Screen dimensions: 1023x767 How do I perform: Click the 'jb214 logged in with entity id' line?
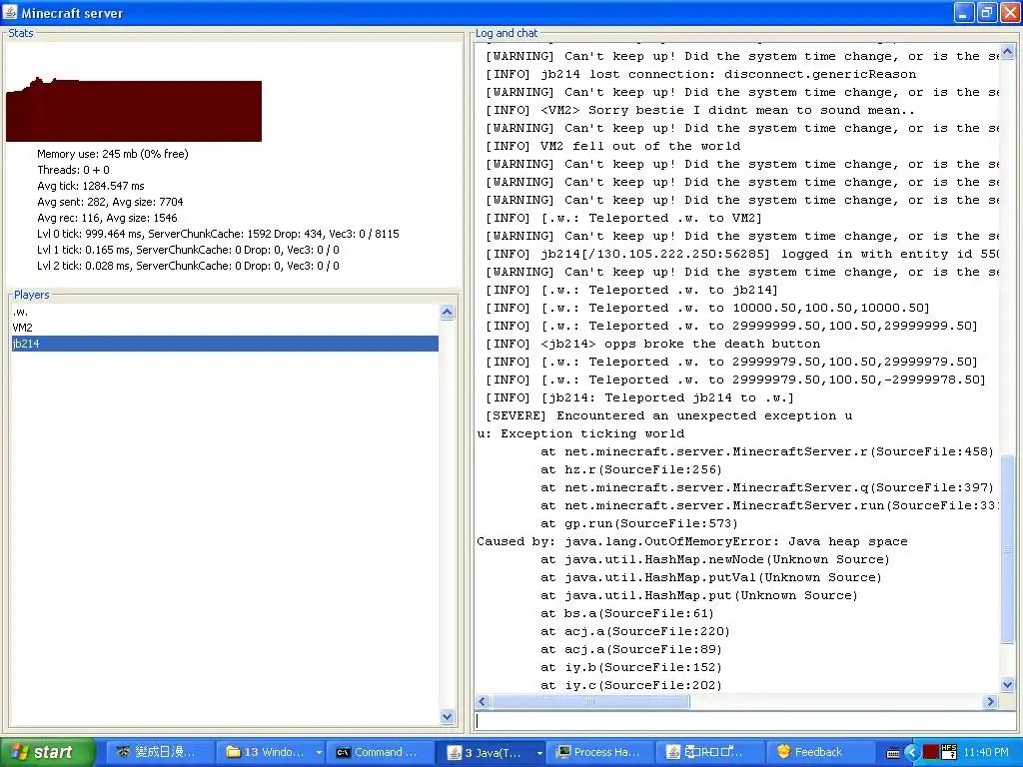click(742, 254)
